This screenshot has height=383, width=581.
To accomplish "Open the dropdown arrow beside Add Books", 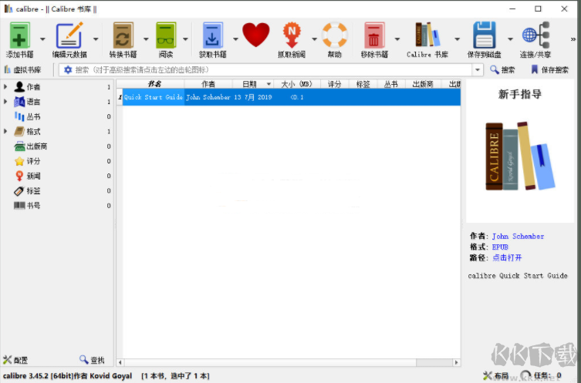I will (x=42, y=39).
